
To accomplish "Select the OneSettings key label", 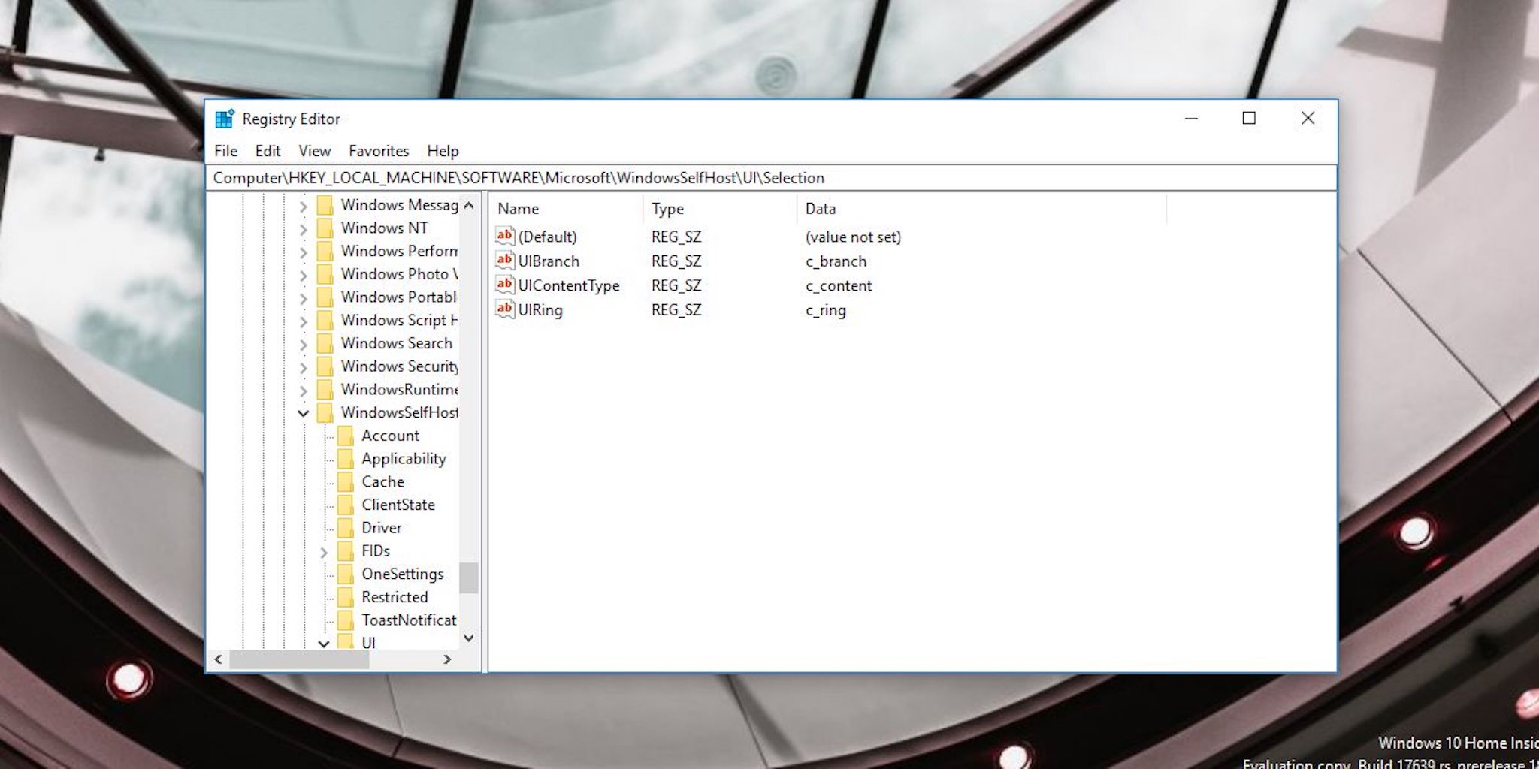I will coord(402,574).
